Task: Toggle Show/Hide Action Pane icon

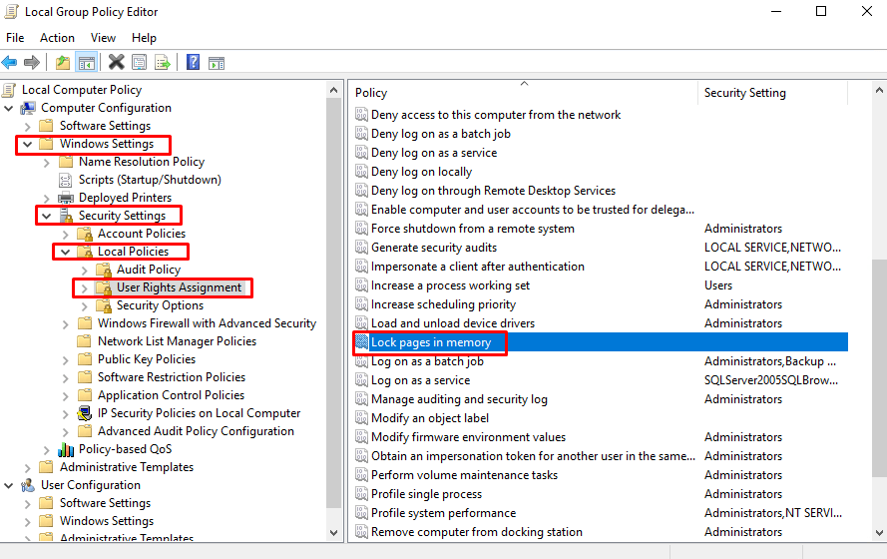Action: pos(217,62)
